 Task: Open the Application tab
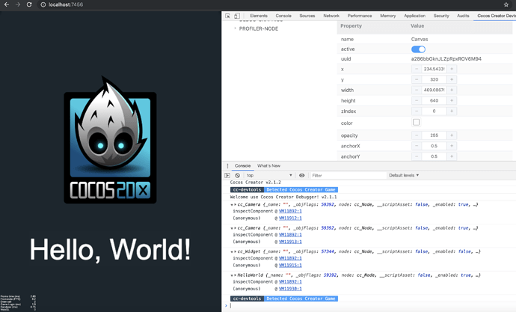tap(414, 16)
